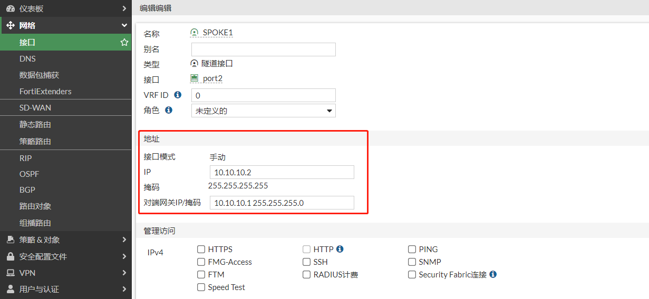Open the 静态路由 menu item
The height and width of the screenshot is (299, 649).
point(35,125)
